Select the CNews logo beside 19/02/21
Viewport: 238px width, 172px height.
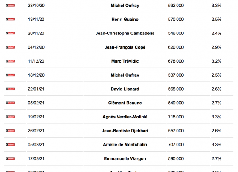point(10,117)
